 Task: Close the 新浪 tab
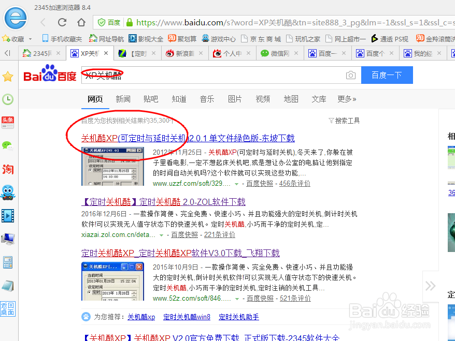click(x=201, y=53)
